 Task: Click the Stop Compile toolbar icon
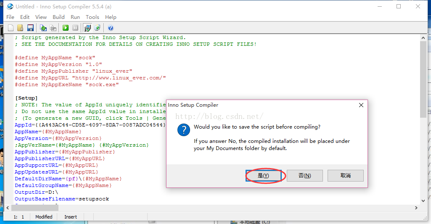tap(53, 28)
